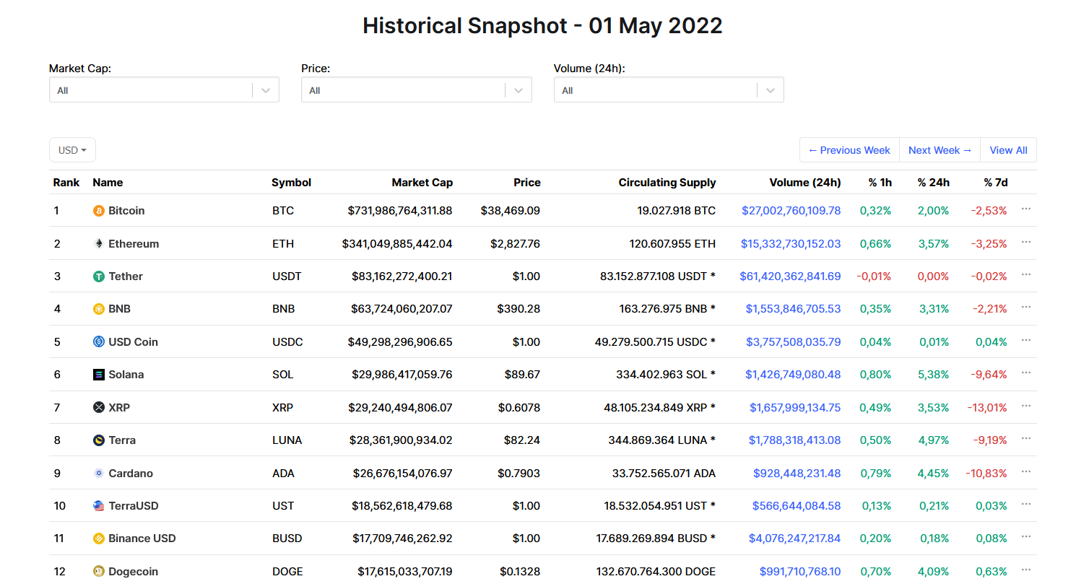Click the Binance USD coin logo

tap(99, 539)
